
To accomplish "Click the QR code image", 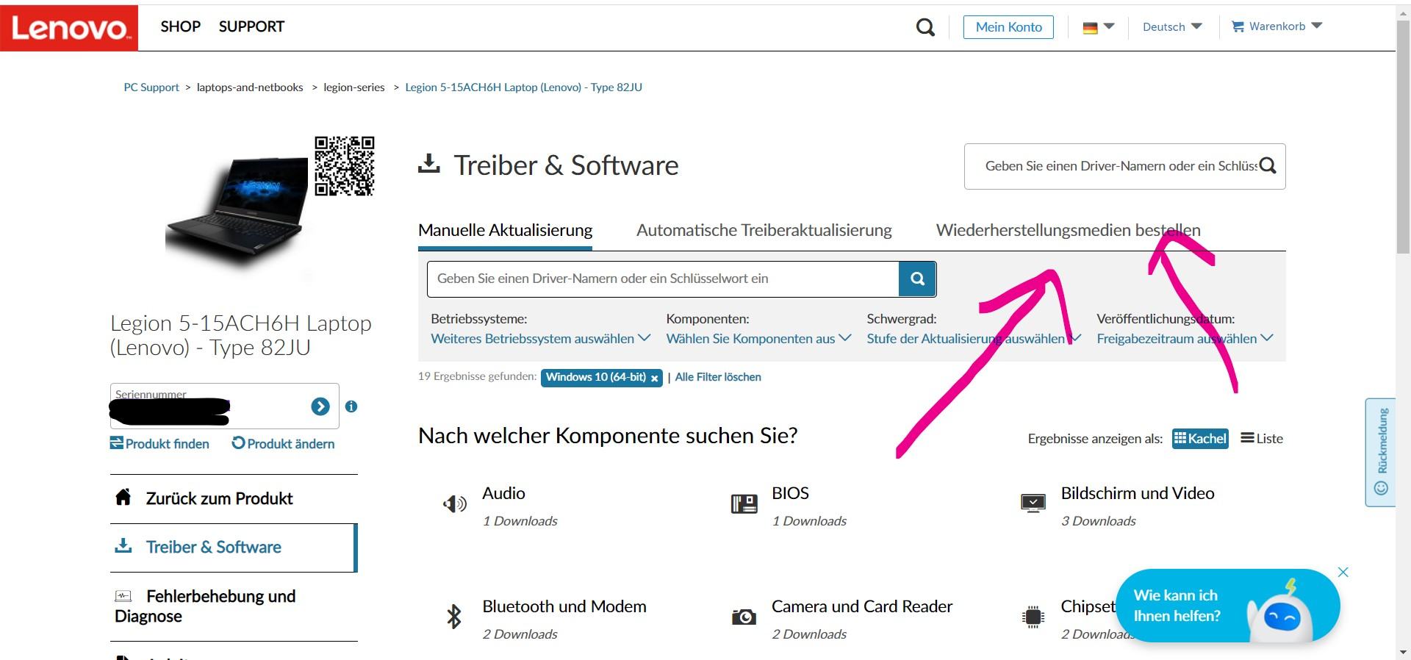I will click(x=344, y=166).
